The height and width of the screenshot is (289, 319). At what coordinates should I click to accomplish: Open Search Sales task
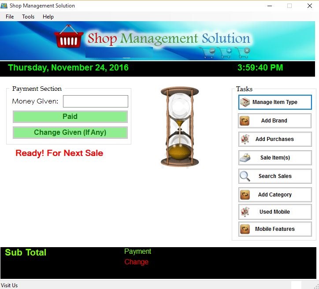275,176
